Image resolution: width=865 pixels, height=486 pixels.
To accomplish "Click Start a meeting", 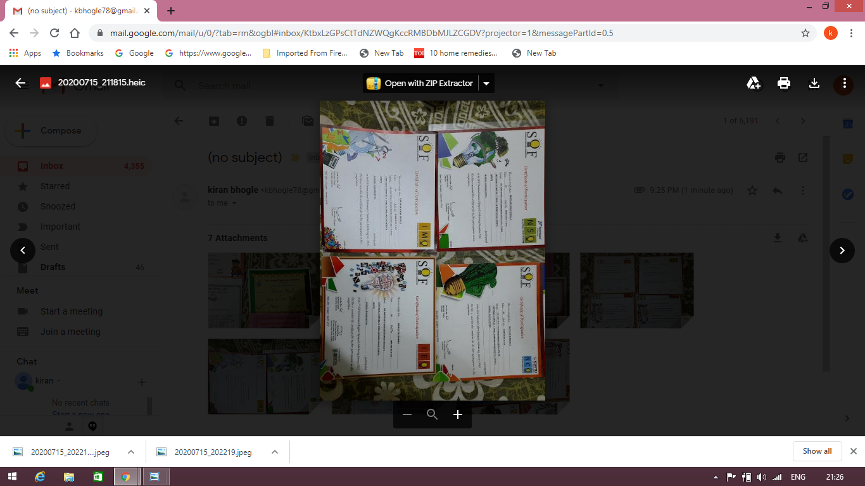I will (x=71, y=311).
